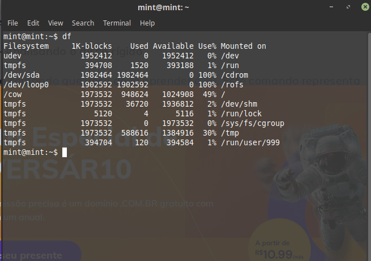Click the Filesystem column header

tap(27, 46)
